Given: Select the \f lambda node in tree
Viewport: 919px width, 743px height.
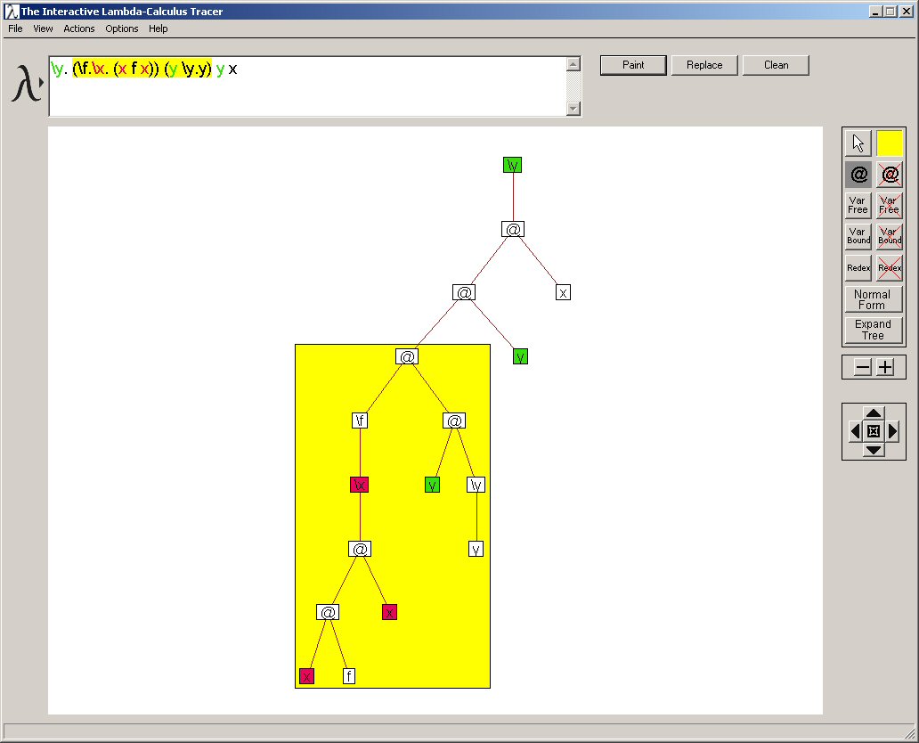Looking at the screenshot, I should pos(360,420).
